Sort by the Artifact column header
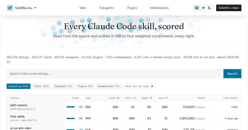The image size is (248, 130). [15, 98]
